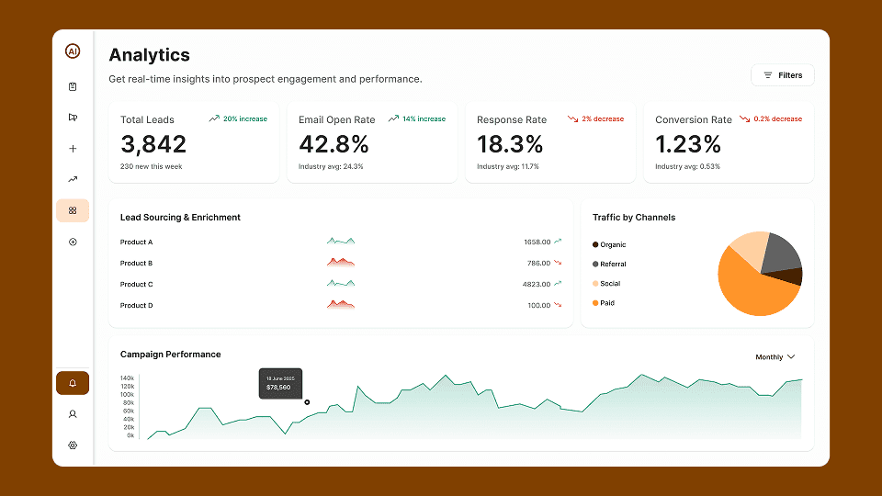Click the Organic legend color dot

[x=595, y=244]
